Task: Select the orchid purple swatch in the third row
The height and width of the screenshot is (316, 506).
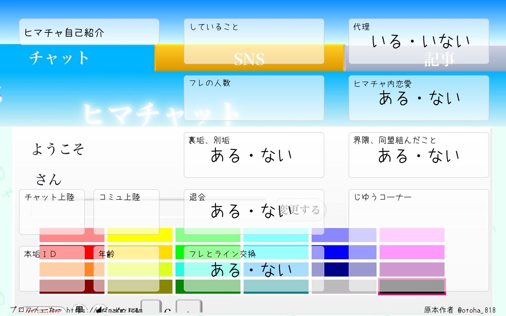Action: [412, 270]
